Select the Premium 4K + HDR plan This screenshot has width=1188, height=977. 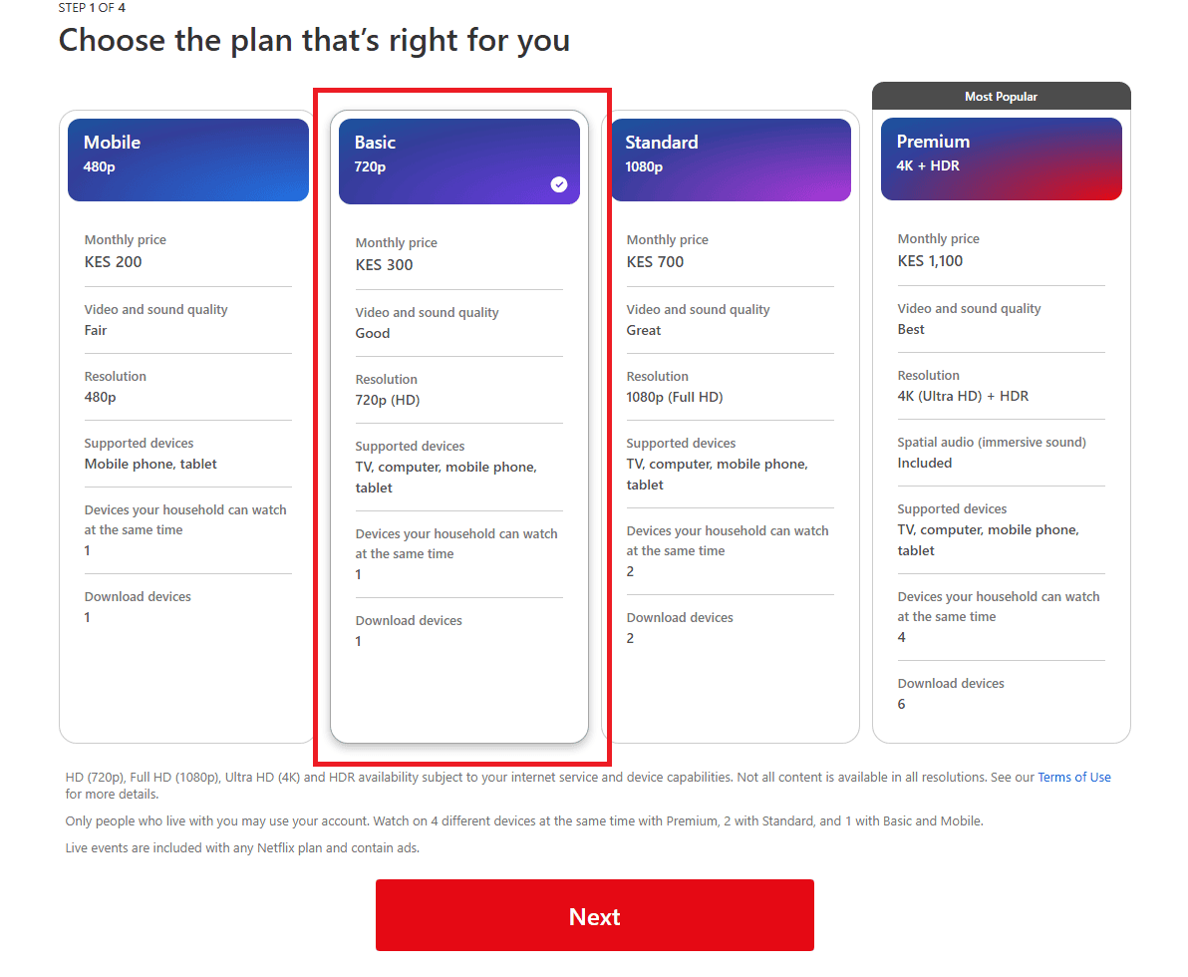tap(1001, 160)
